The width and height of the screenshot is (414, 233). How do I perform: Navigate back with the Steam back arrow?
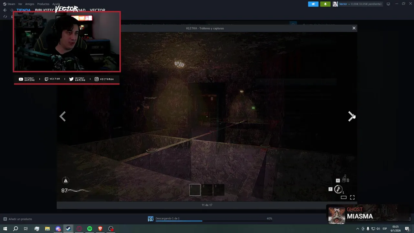click(x=5, y=10)
